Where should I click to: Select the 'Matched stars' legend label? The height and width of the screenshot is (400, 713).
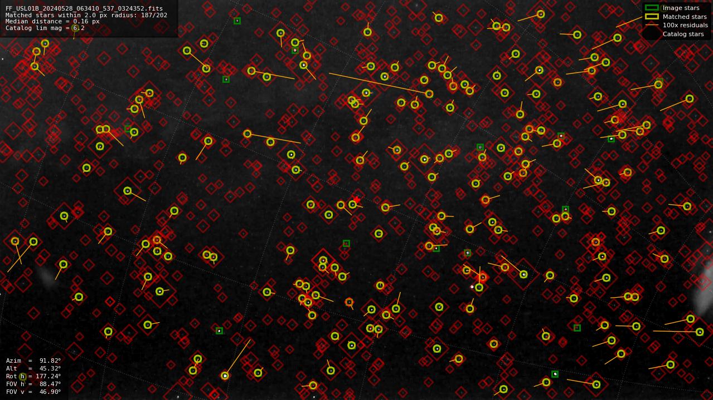pos(685,17)
